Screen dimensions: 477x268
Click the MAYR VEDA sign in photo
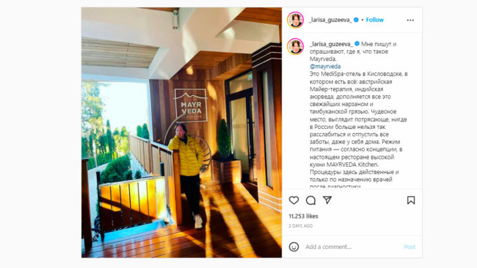pos(191,105)
